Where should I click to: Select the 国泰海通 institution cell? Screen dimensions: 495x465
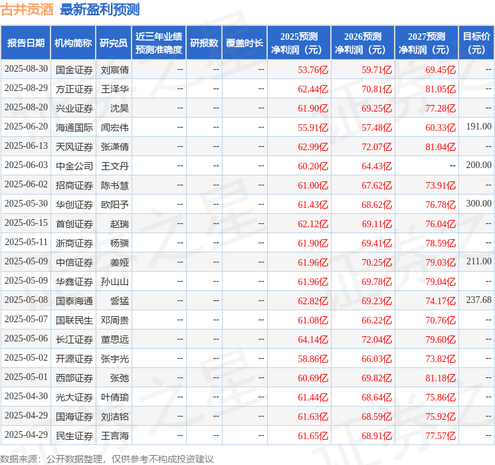(x=74, y=301)
